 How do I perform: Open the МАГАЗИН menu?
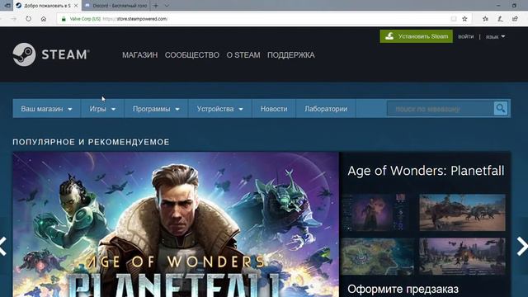[x=139, y=55]
